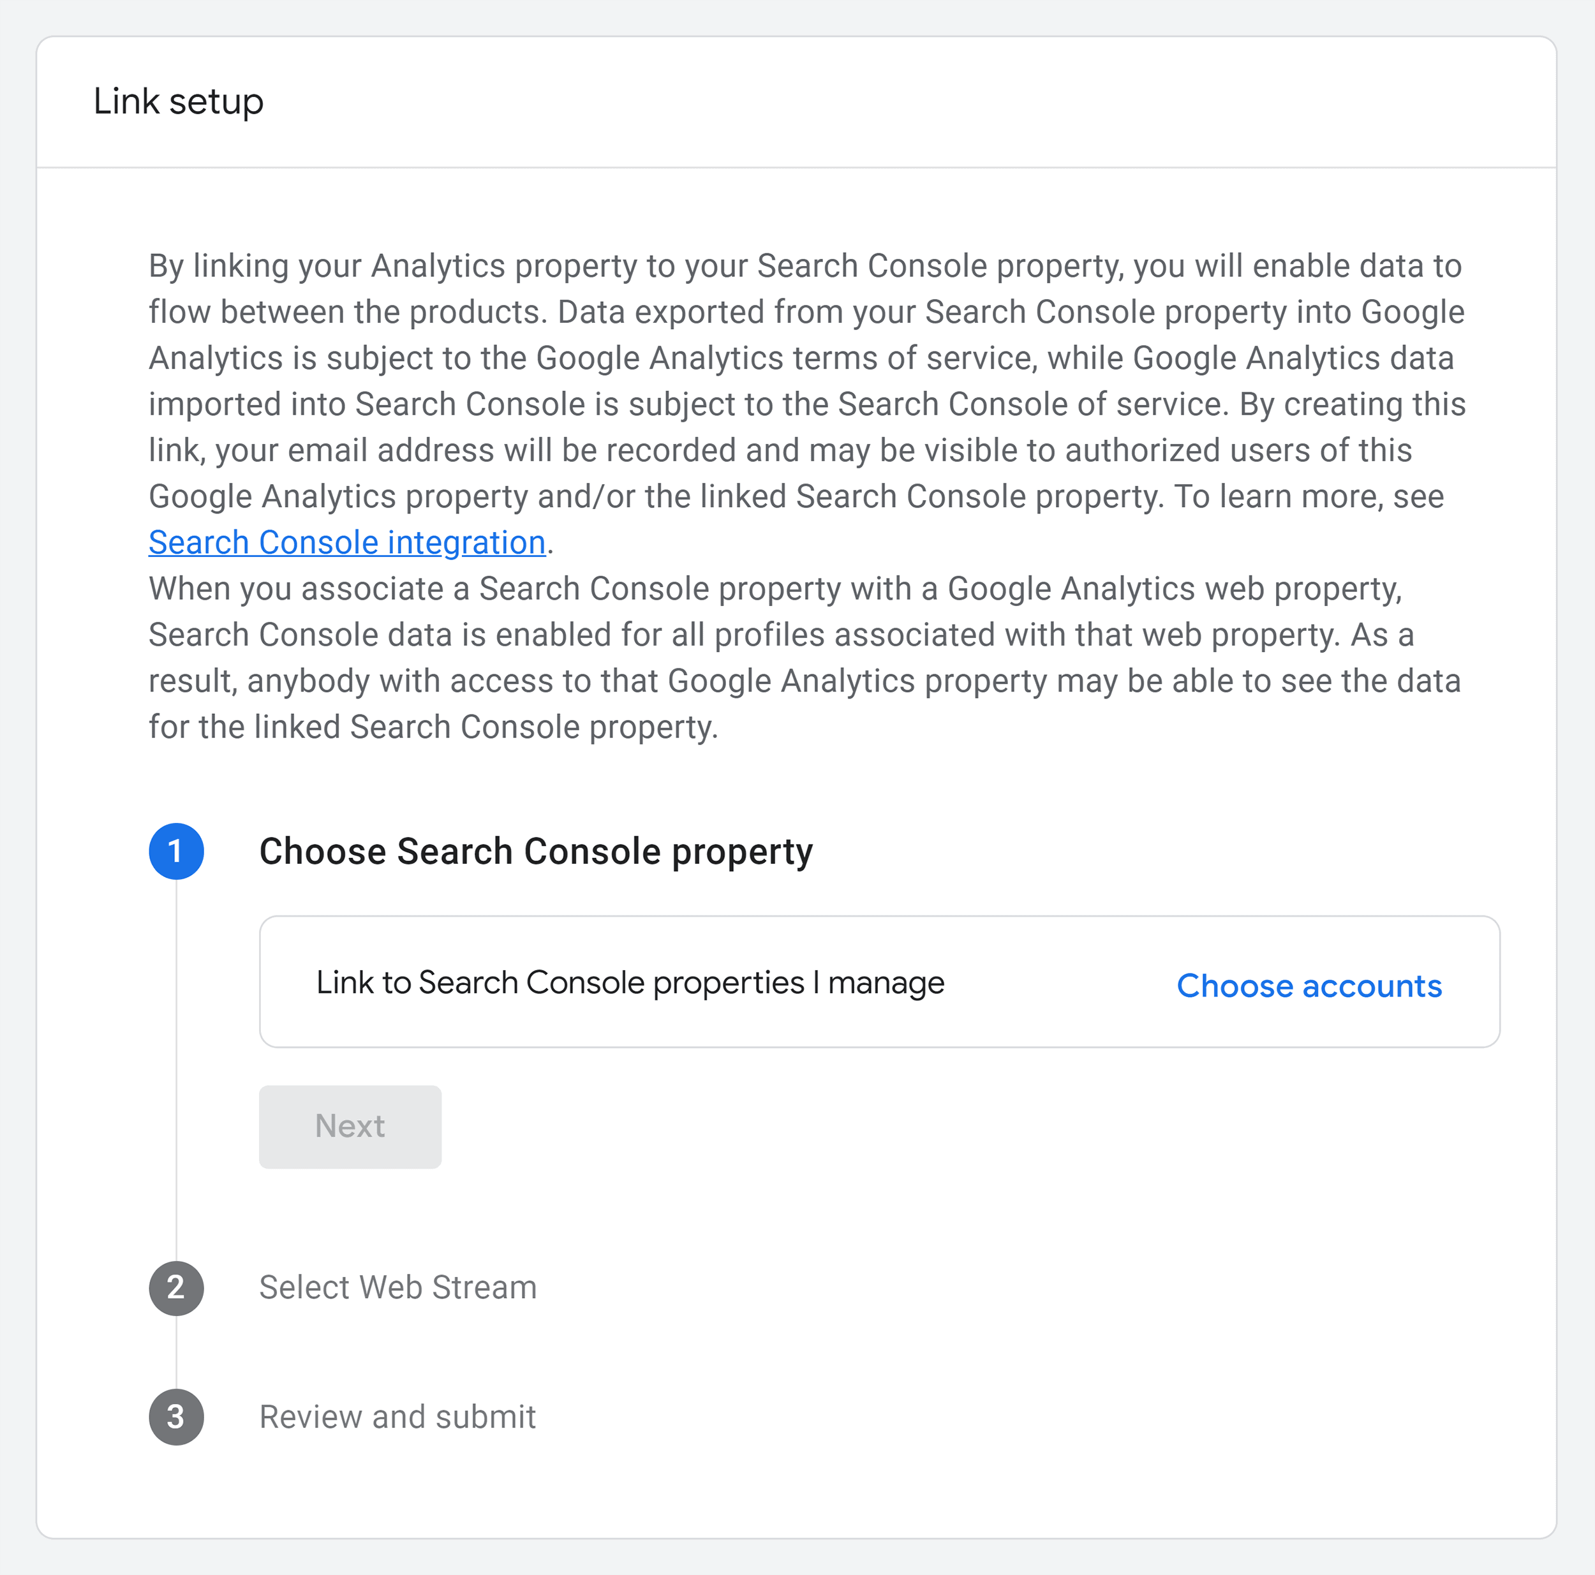Image resolution: width=1595 pixels, height=1575 pixels.
Task: Open the Search Console integration link
Action: click(346, 542)
